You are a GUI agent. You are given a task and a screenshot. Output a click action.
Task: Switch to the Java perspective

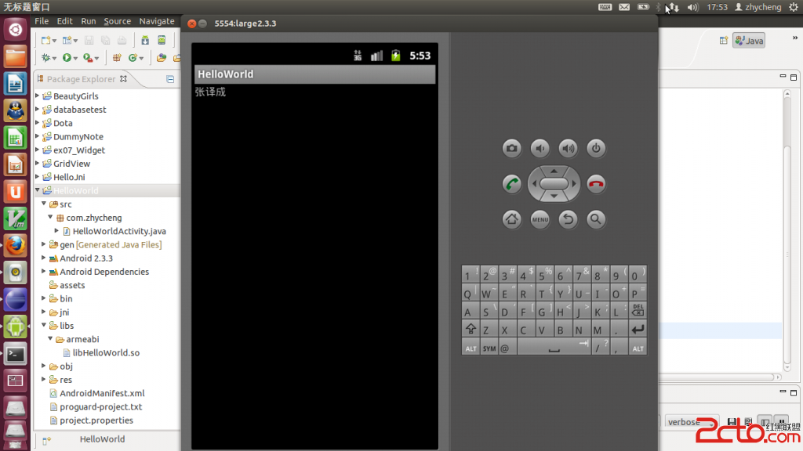[x=749, y=41]
